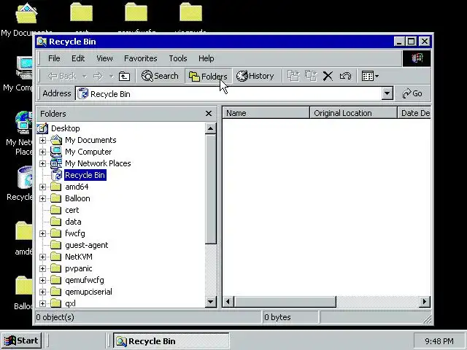This screenshot has width=467, height=350.
Task: Click the Up one level toolbar icon
Action: (124, 76)
